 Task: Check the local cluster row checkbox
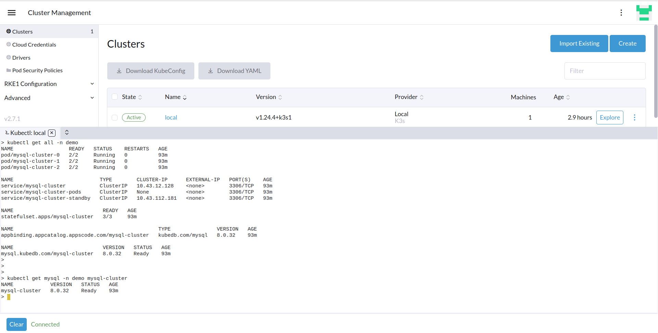pyautogui.click(x=115, y=118)
